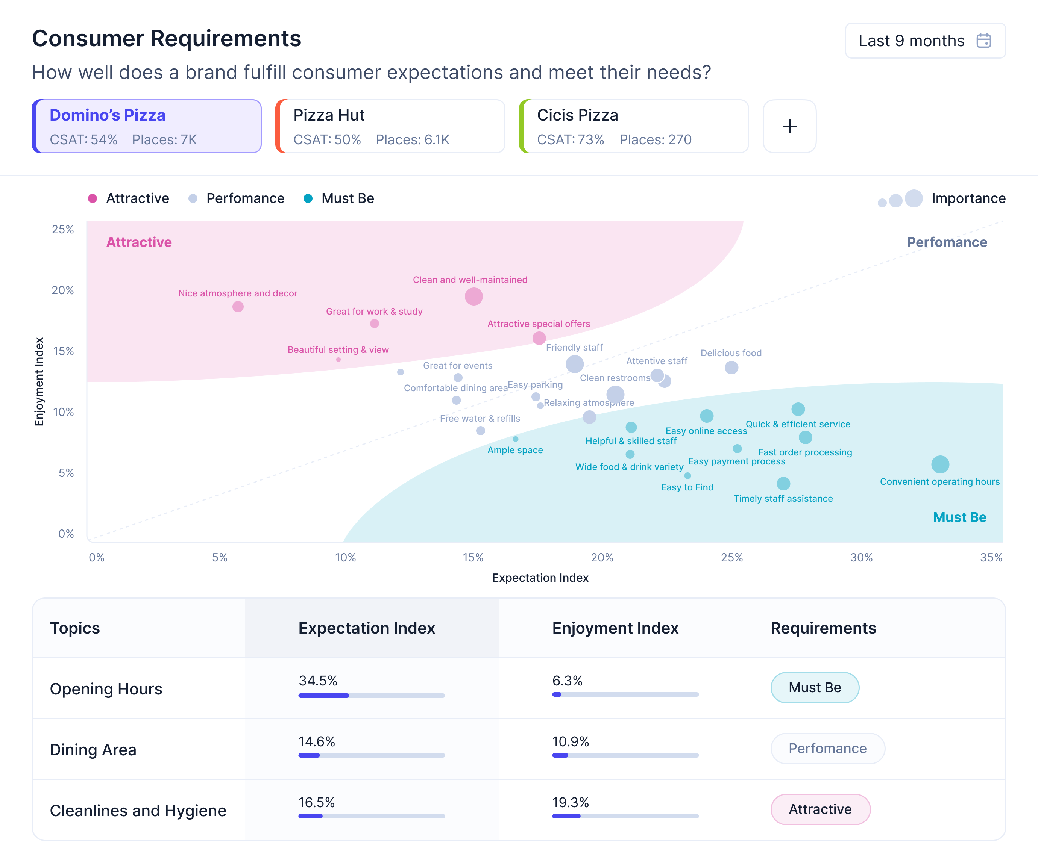Click the Must Be requirement badge

815,687
